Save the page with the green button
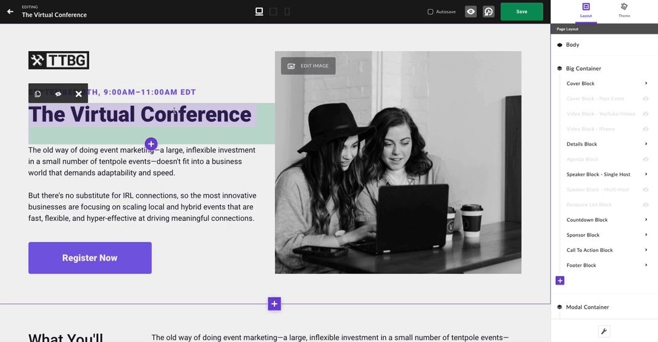 coord(522,12)
